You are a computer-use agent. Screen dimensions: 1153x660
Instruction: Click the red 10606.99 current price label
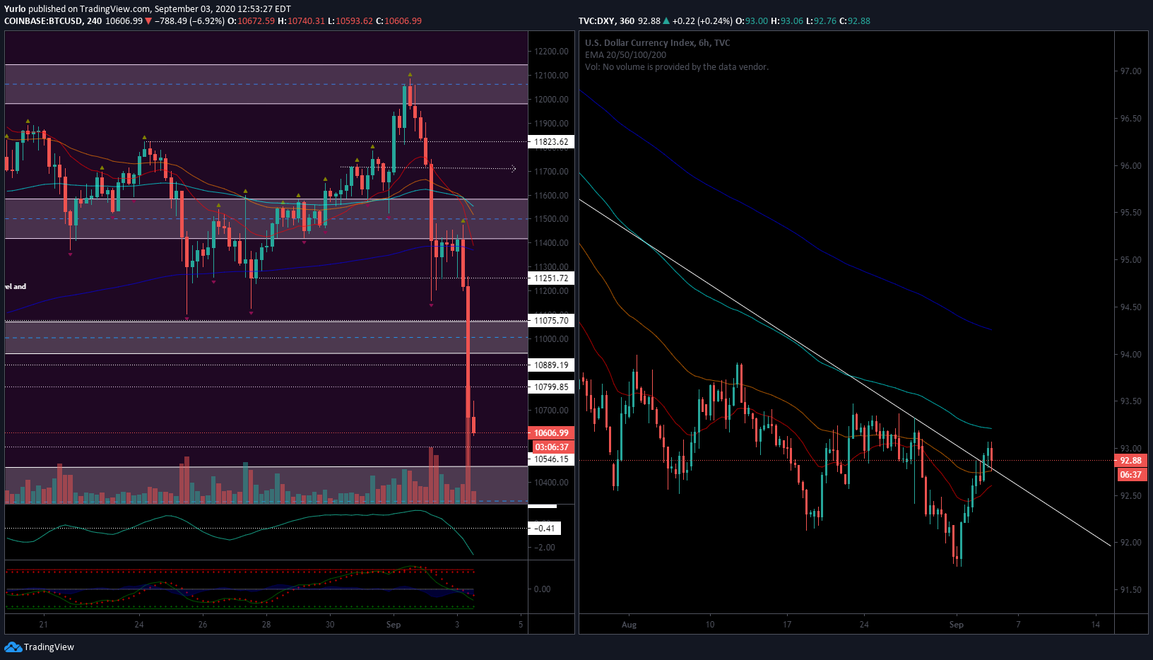(551, 432)
